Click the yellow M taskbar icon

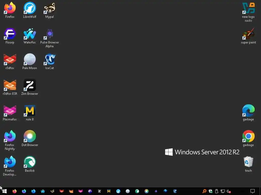click(109, 191)
